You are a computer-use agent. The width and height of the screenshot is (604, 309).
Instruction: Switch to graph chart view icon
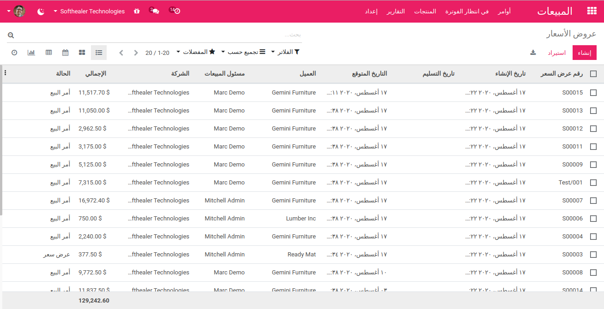tap(31, 53)
